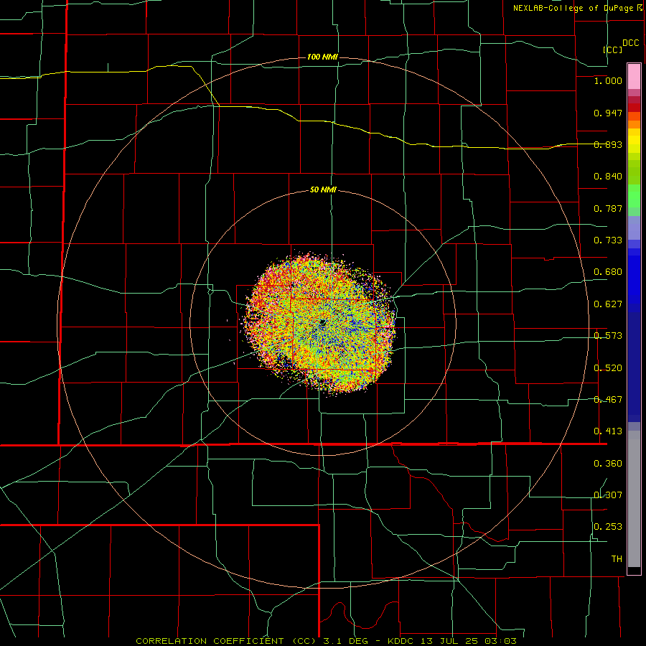Click the 0.467 scale value
This screenshot has width=646, height=646.
coord(608,400)
